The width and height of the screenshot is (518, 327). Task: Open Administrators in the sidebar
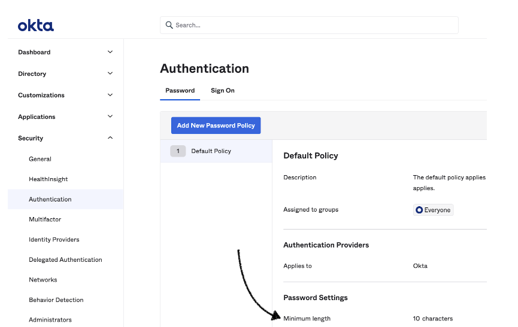click(x=50, y=319)
